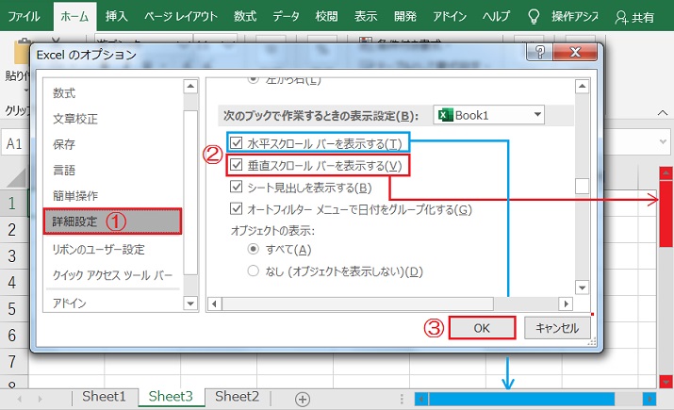Open the 挿入 ribbon tab

(117, 16)
